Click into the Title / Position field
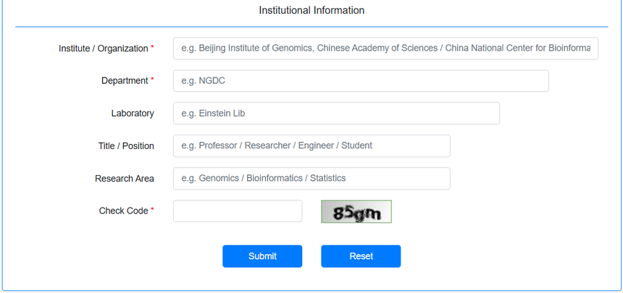This screenshot has height=293, width=623. pyautogui.click(x=311, y=146)
